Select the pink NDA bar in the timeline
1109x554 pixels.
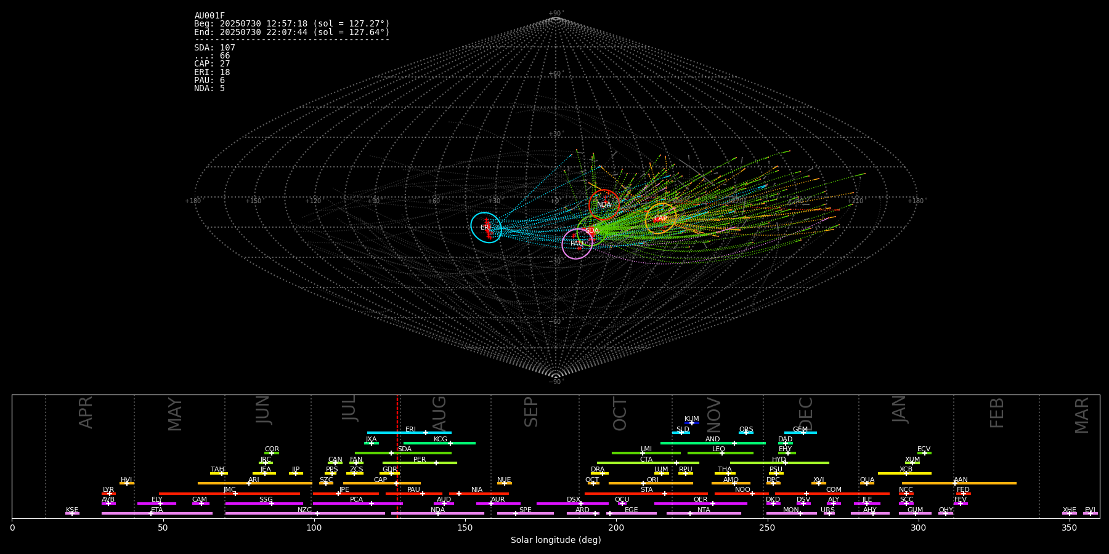(x=437, y=513)
